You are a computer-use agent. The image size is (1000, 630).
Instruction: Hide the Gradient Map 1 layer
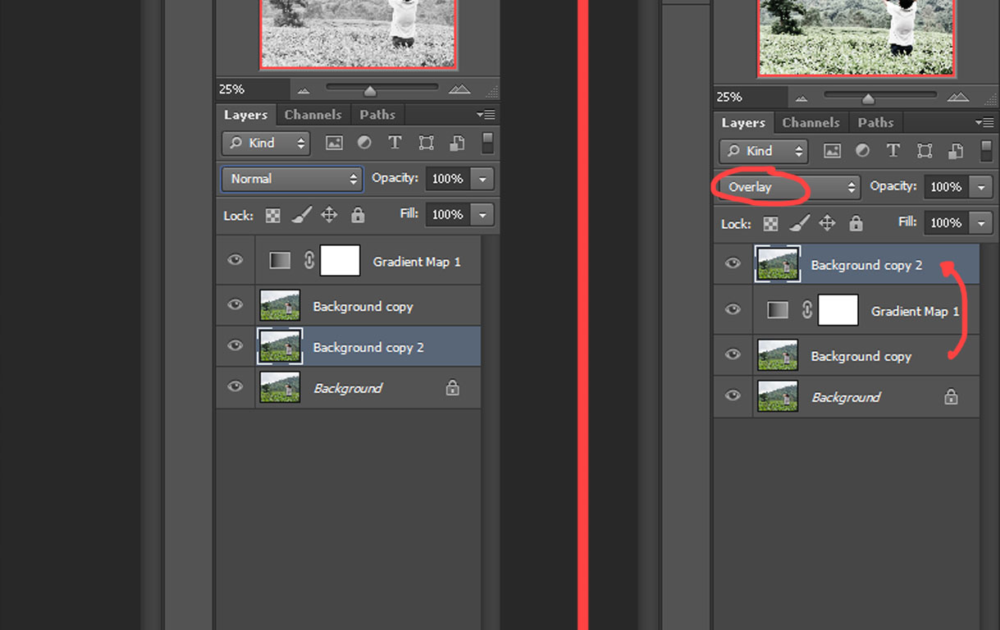(x=235, y=261)
